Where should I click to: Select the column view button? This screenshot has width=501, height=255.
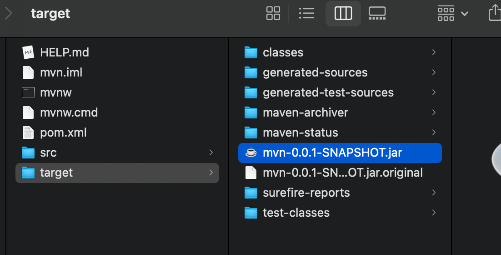coord(343,14)
